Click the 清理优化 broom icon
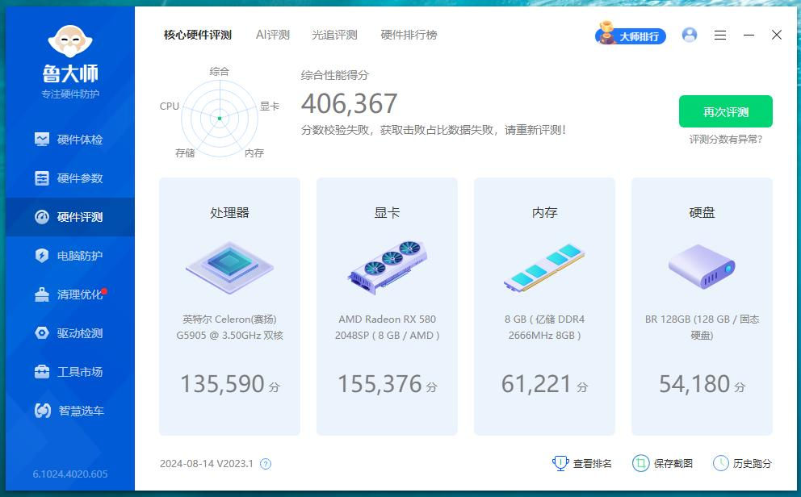 point(42,294)
